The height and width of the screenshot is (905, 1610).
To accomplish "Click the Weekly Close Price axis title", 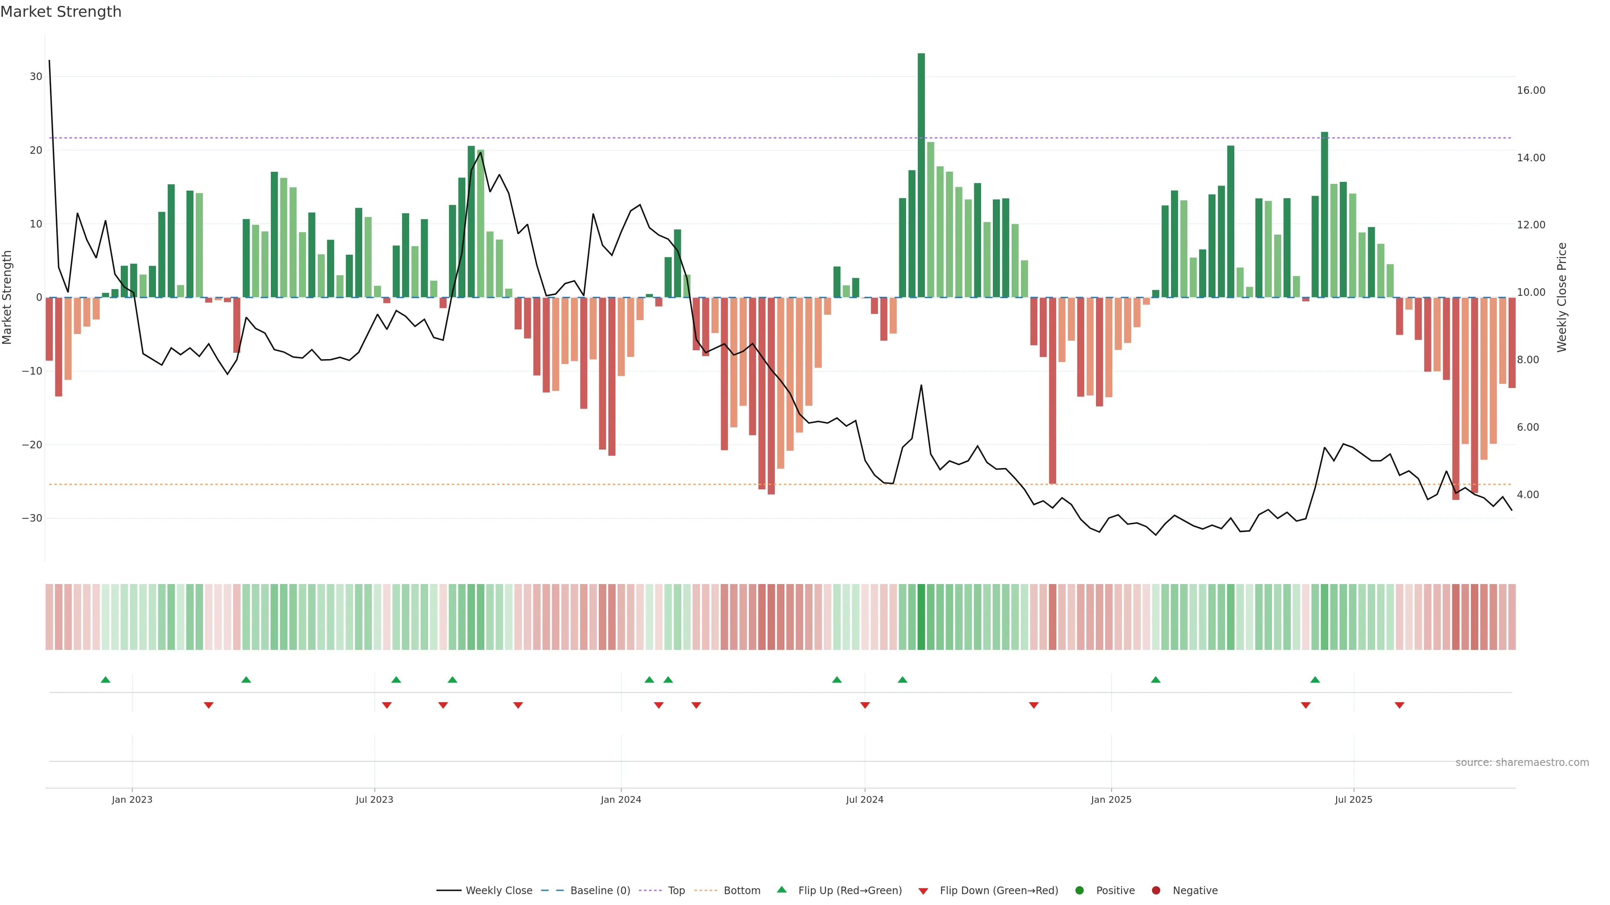I will pyautogui.click(x=1562, y=297).
